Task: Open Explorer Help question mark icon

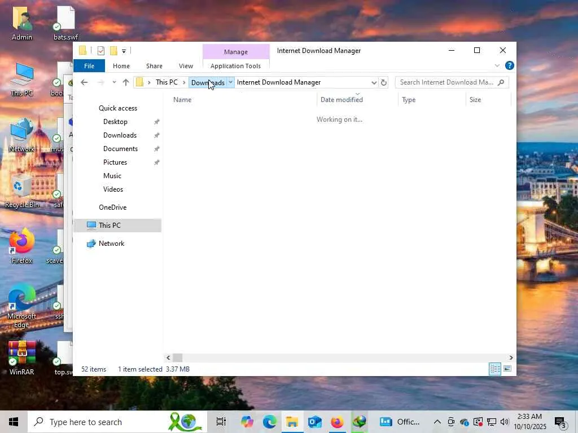Action: (x=510, y=65)
